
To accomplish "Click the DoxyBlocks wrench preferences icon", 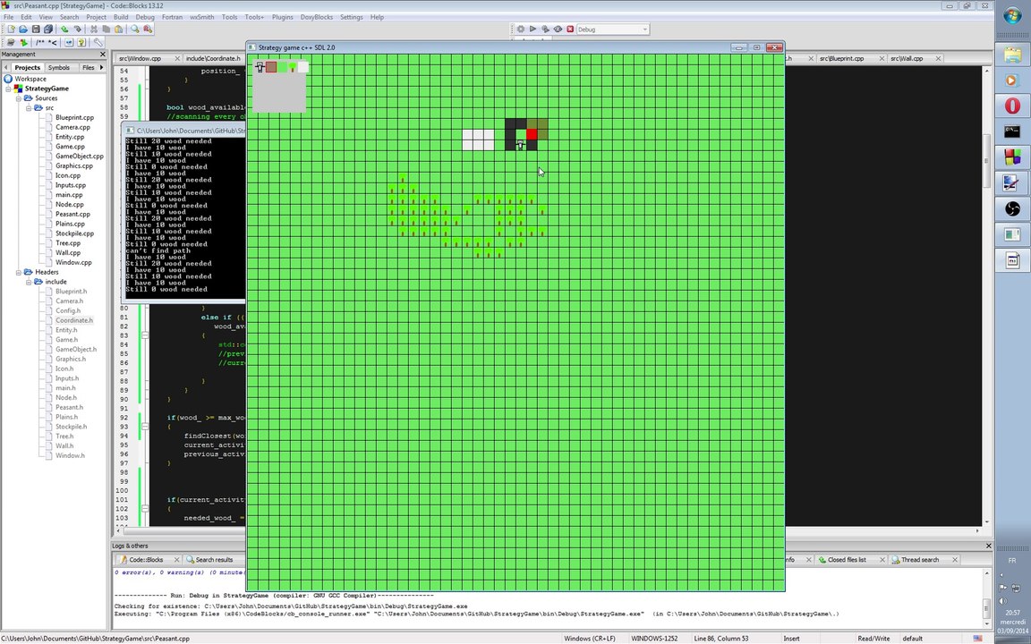I will [x=98, y=42].
